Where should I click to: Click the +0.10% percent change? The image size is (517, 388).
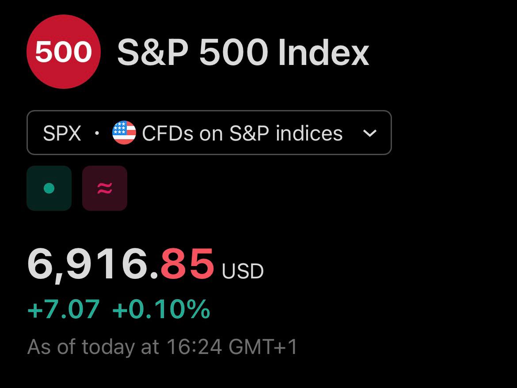pyautogui.click(x=161, y=309)
